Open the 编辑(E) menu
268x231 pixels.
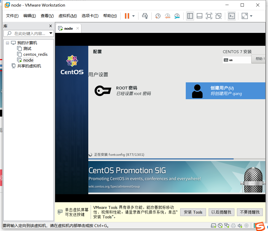(30, 16)
